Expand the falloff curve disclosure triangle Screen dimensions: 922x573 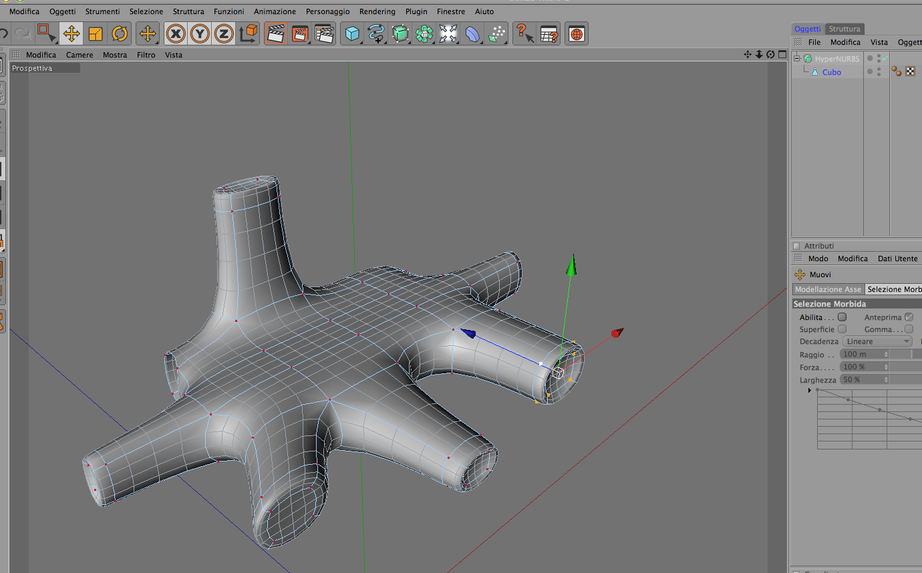(810, 390)
